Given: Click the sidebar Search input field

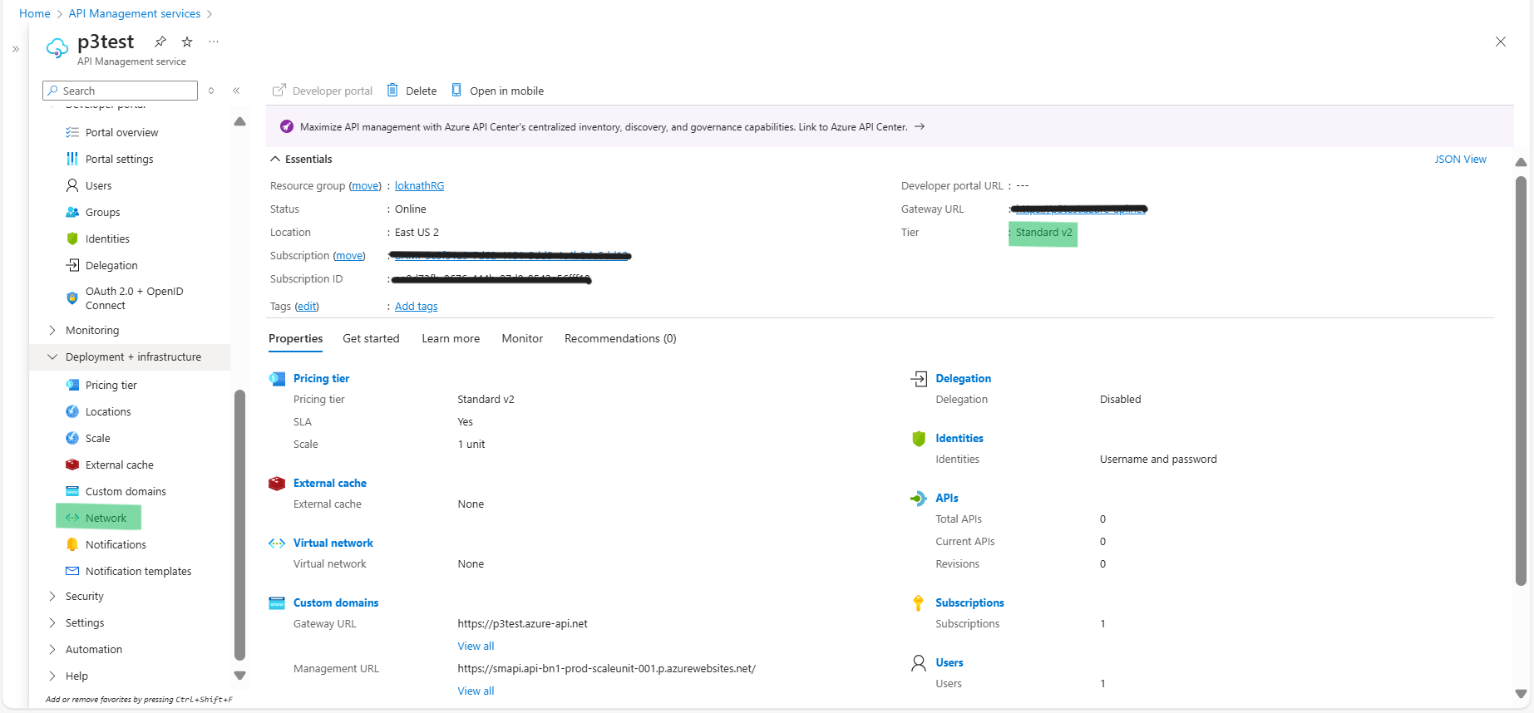Looking at the screenshot, I should point(121,91).
